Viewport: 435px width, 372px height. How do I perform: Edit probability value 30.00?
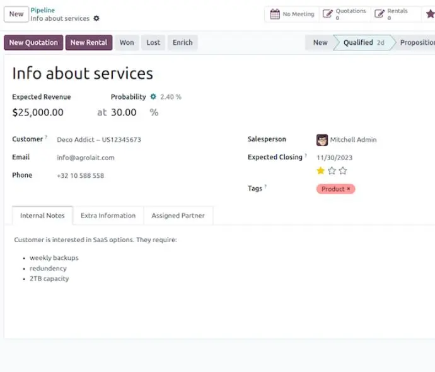click(x=124, y=112)
